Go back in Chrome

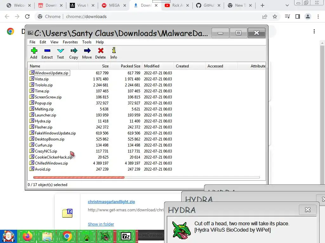click(7, 16)
